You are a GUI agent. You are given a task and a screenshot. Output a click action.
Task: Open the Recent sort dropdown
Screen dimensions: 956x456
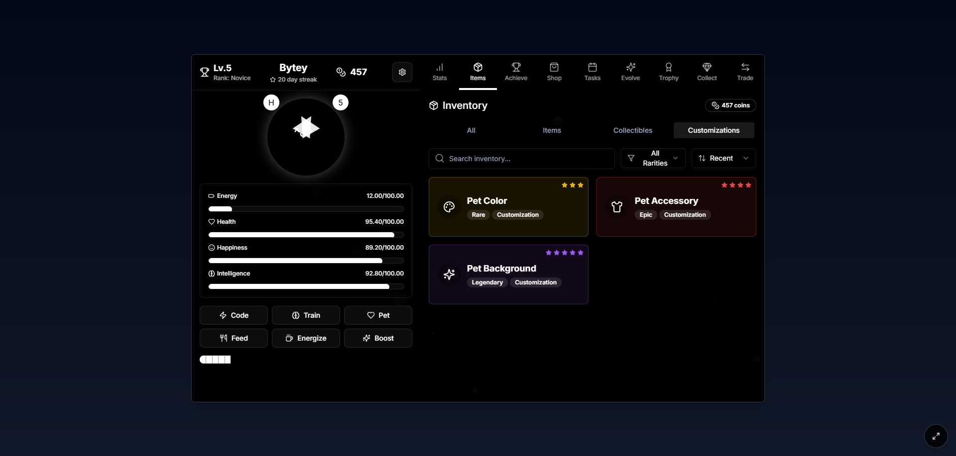pos(723,158)
